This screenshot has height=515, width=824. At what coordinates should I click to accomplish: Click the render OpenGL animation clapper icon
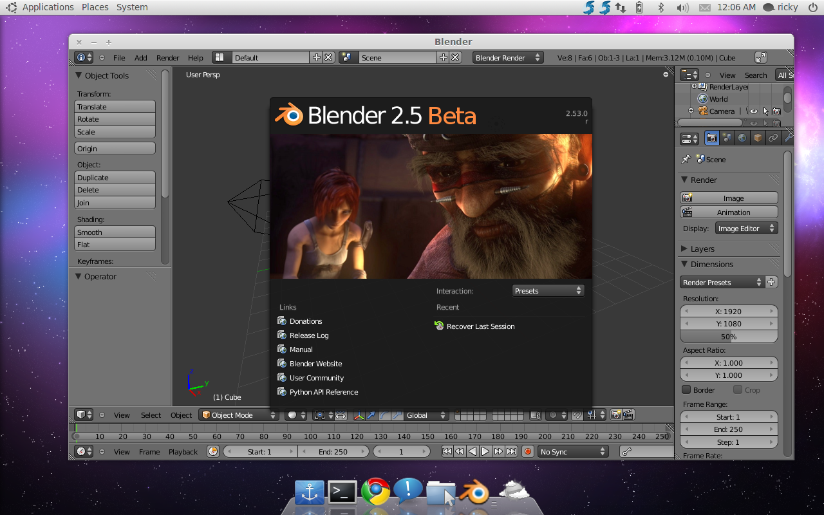point(628,415)
